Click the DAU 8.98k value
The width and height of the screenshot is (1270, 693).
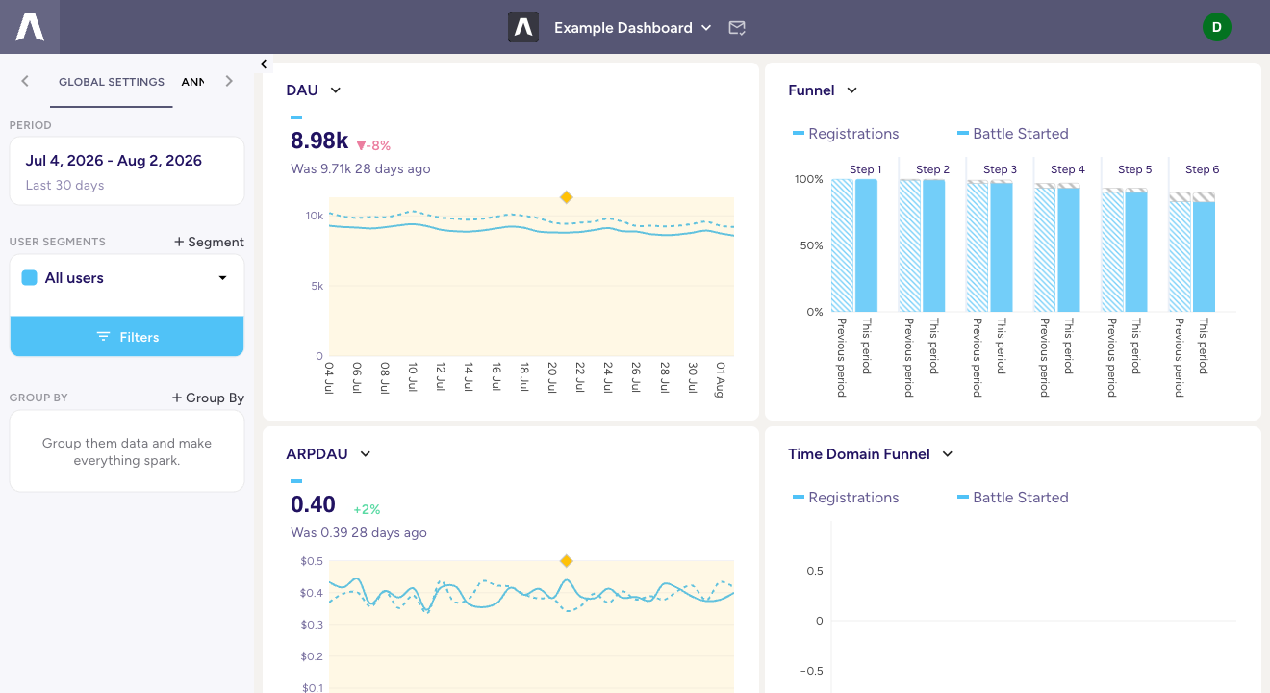click(x=319, y=141)
